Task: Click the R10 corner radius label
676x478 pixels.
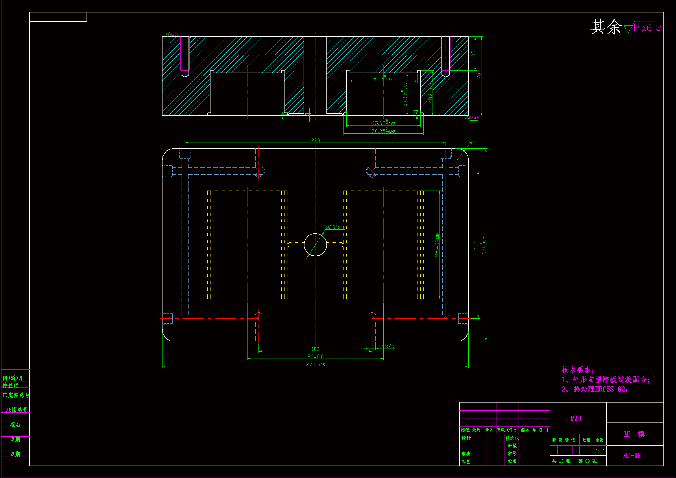Action: point(473,143)
